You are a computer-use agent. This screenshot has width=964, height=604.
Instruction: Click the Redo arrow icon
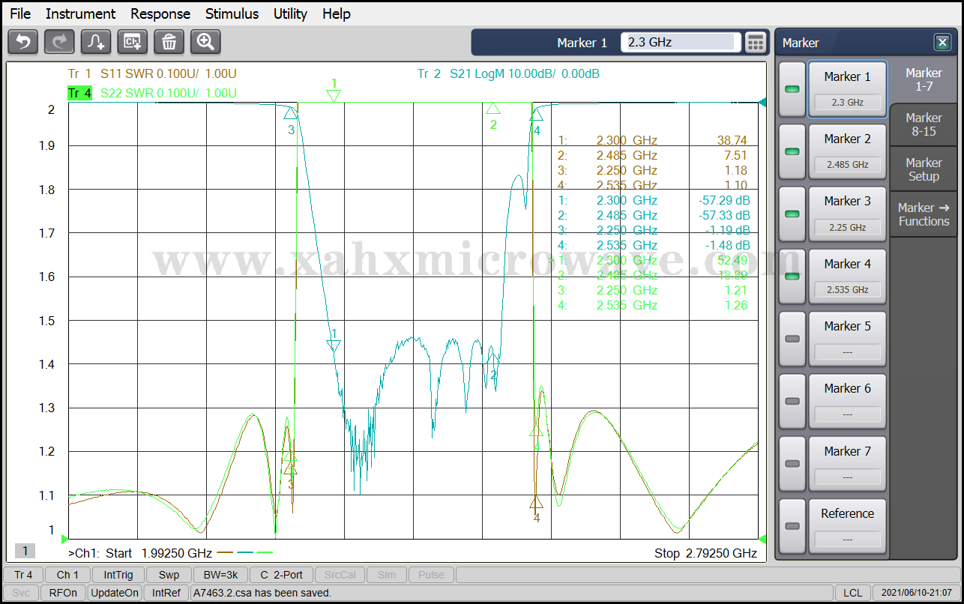(x=60, y=42)
